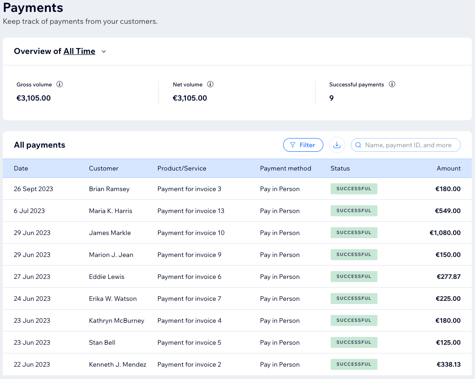Click the Gross volume info icon
The width and height of the screenshot is (475, 379).
[60, 85]
